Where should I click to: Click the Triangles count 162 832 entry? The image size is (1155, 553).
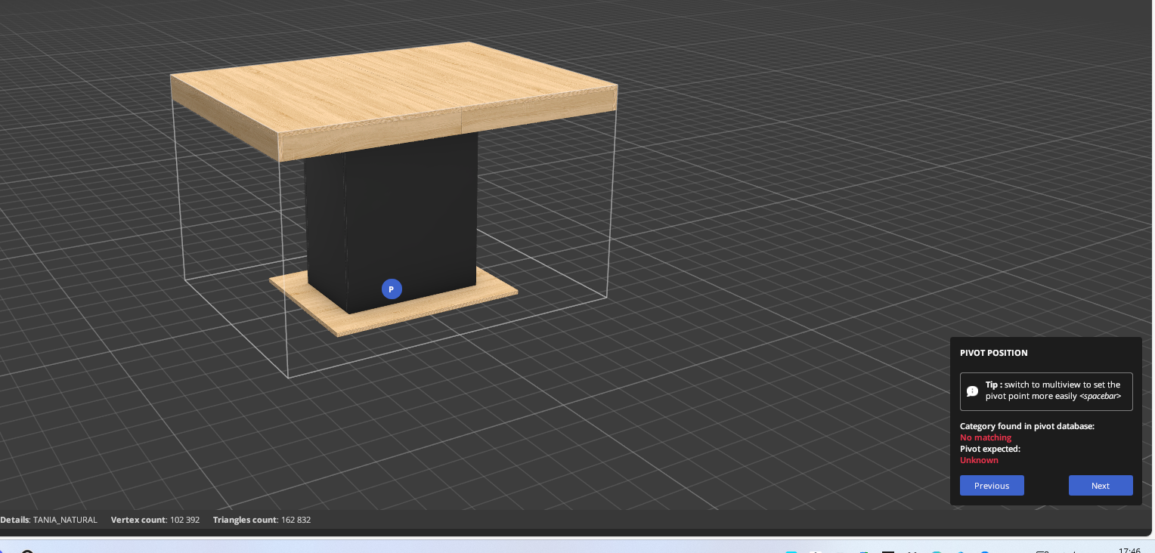[x=262, y=520]
